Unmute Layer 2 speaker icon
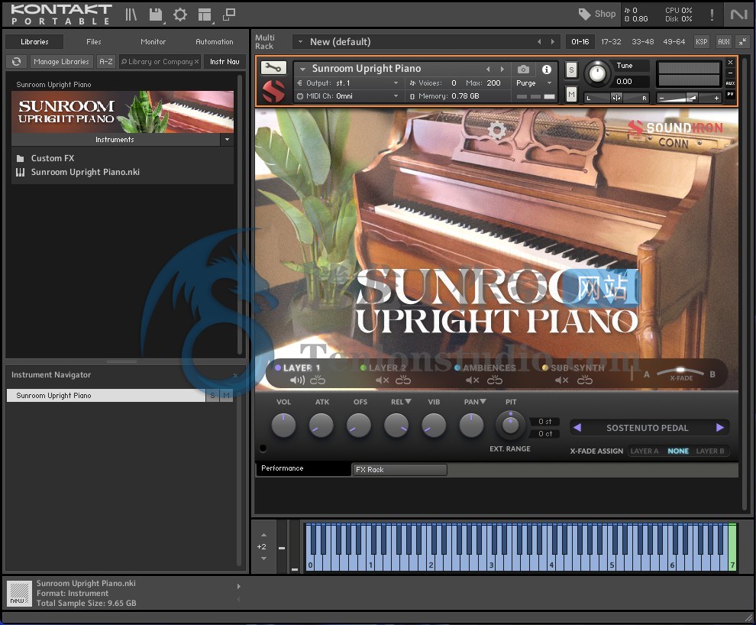756x625 pixels. coord(383,381)
